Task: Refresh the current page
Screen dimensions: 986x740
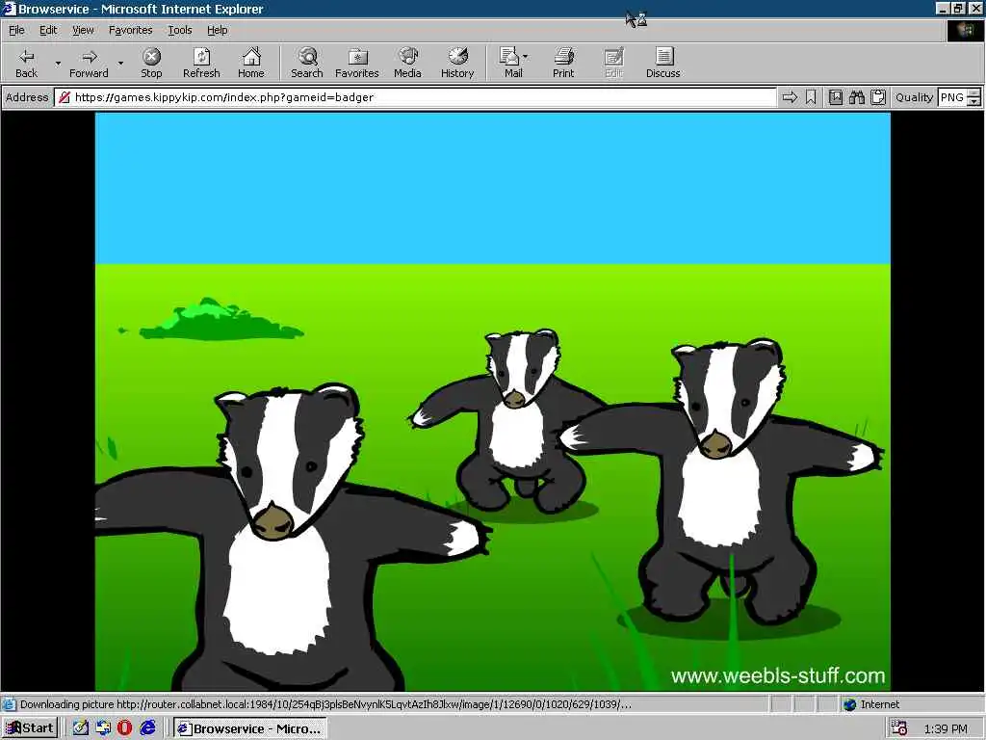Action: coord(201,63)
